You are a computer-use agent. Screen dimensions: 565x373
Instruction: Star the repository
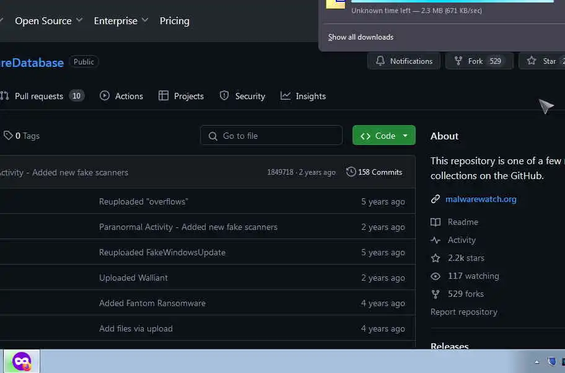click(542, 61)
